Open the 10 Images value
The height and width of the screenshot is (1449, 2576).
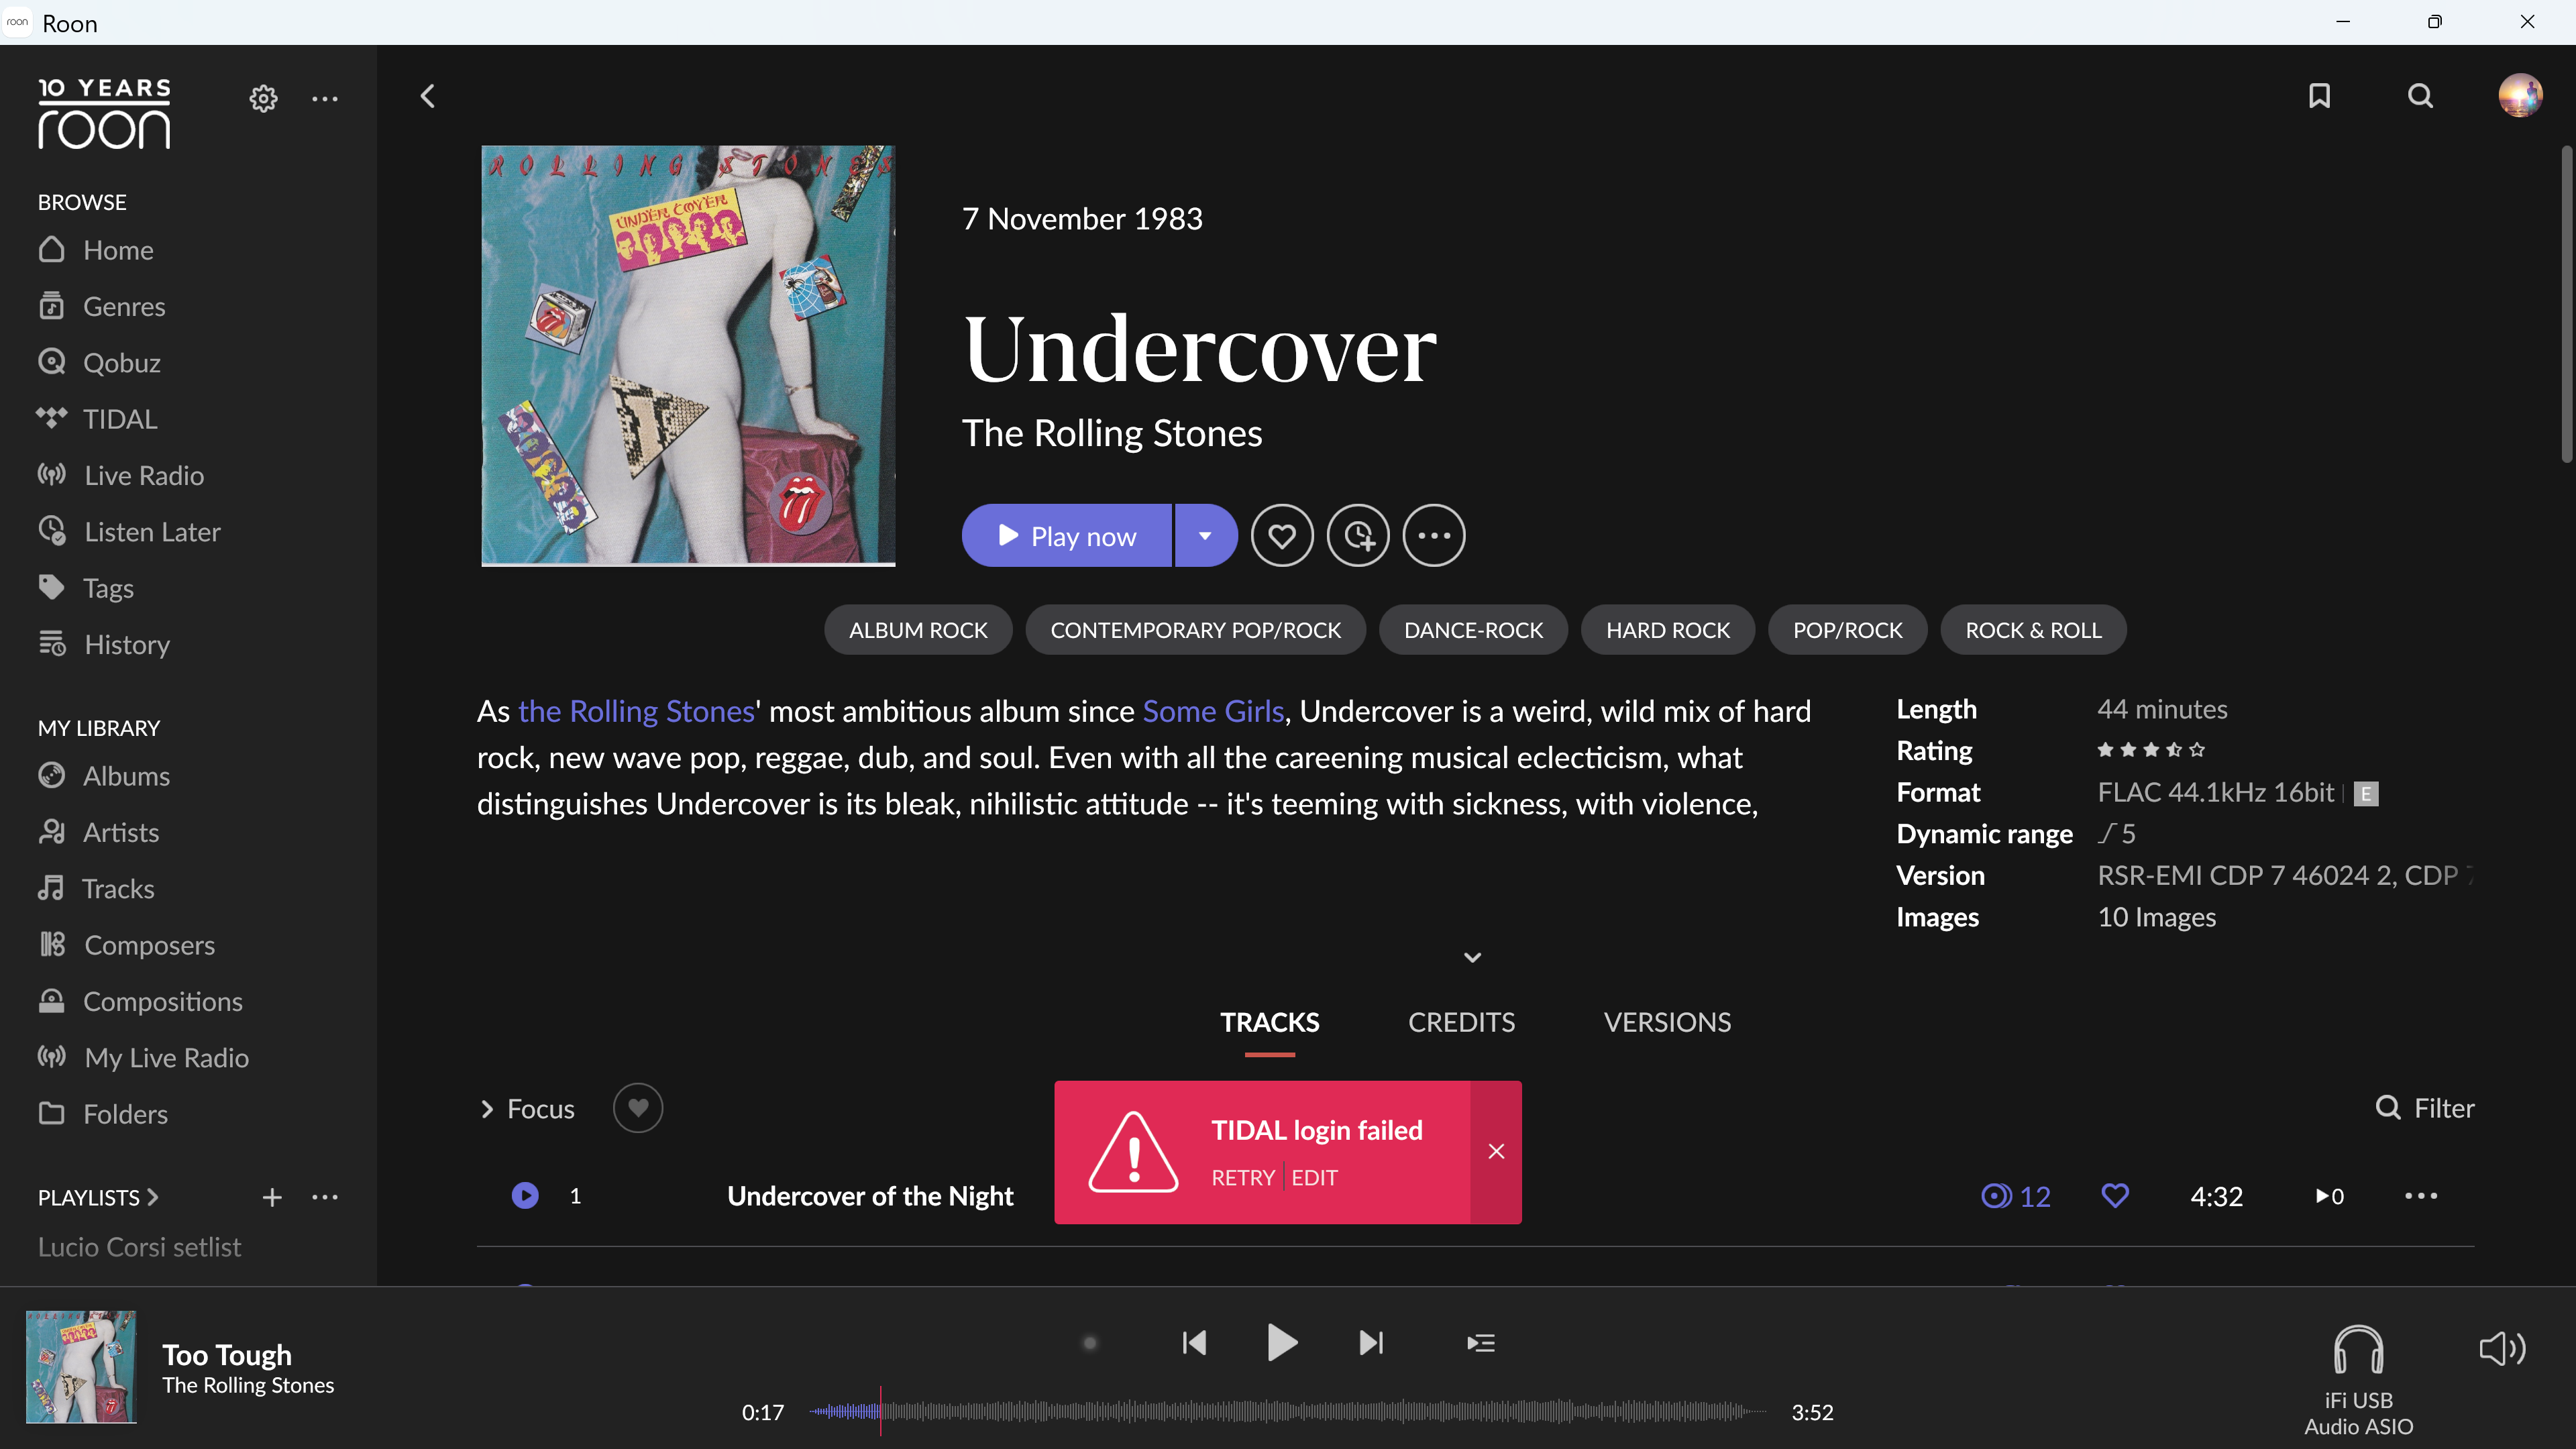coord(2157,917)
